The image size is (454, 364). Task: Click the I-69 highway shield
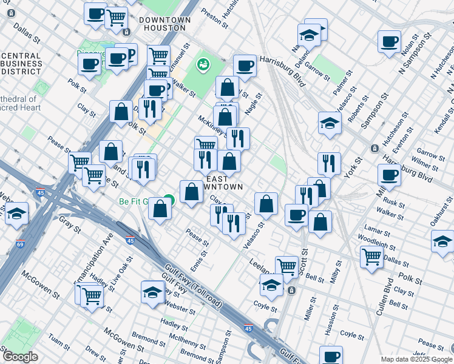[20, 244]
